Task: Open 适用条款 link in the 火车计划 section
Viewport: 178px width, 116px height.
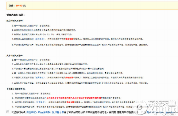Action: (x=40, y=78)
